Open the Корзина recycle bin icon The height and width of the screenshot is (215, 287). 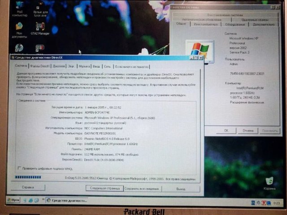[x=270, y=183]
